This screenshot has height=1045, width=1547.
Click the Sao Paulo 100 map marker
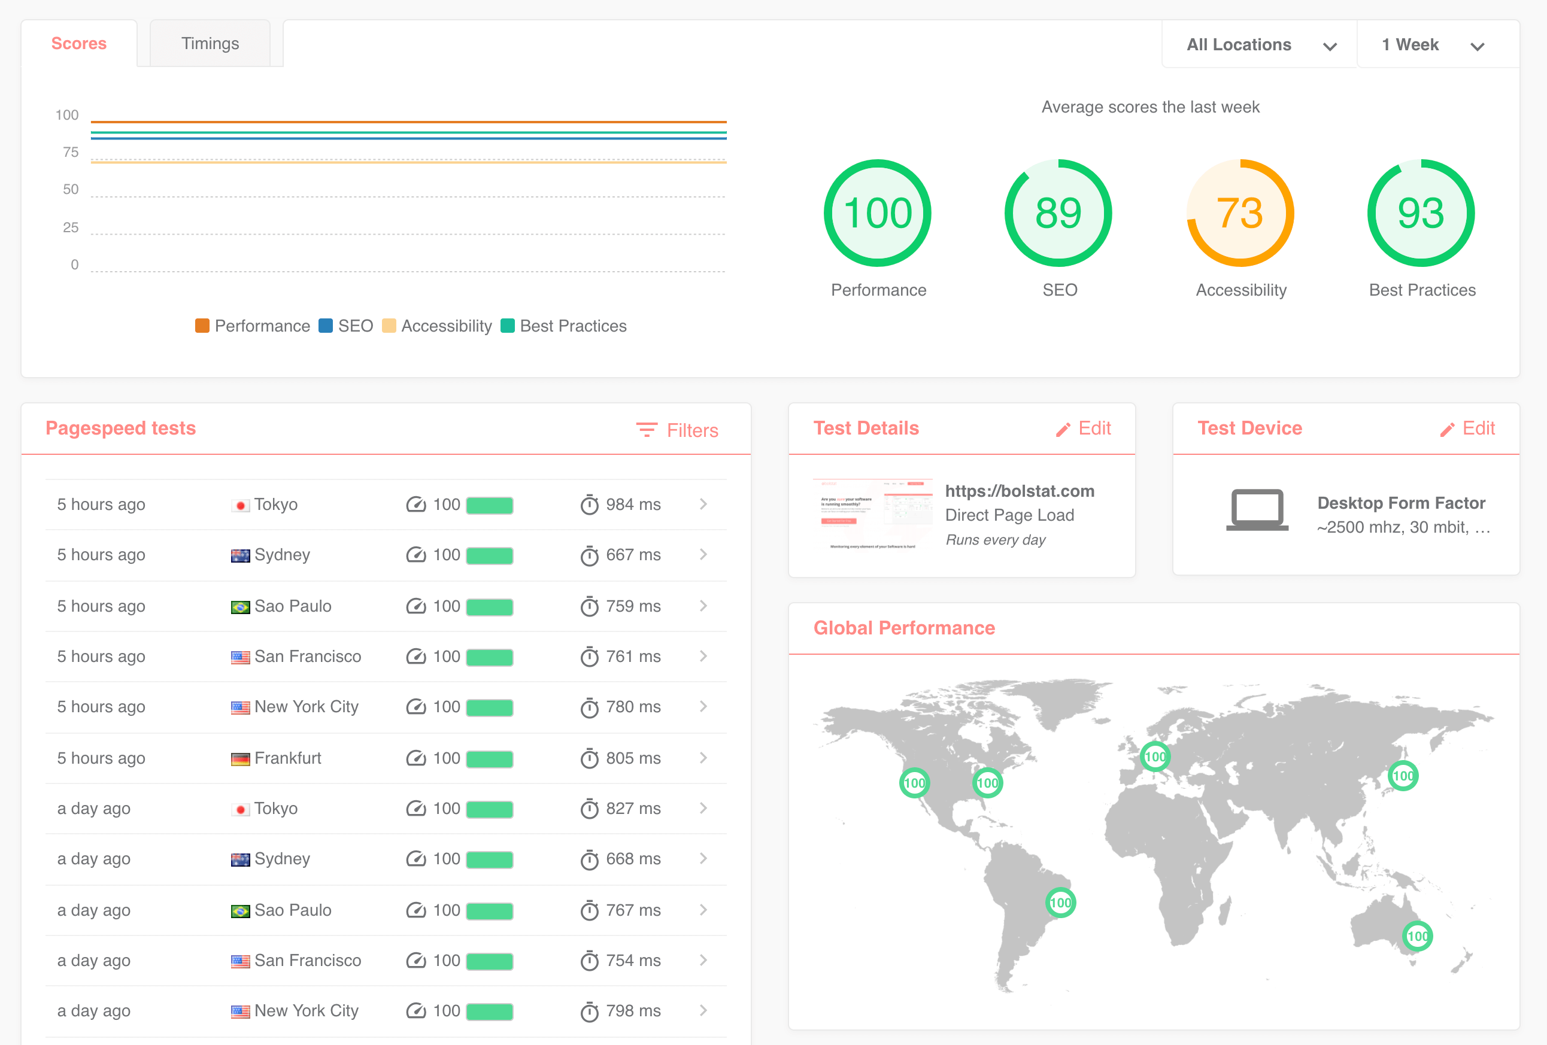(x=1060, y=903)
